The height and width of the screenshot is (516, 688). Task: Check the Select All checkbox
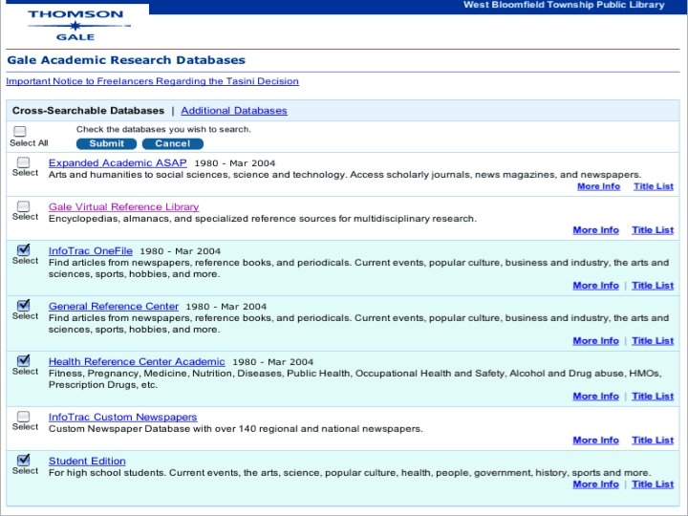point(20,131)
